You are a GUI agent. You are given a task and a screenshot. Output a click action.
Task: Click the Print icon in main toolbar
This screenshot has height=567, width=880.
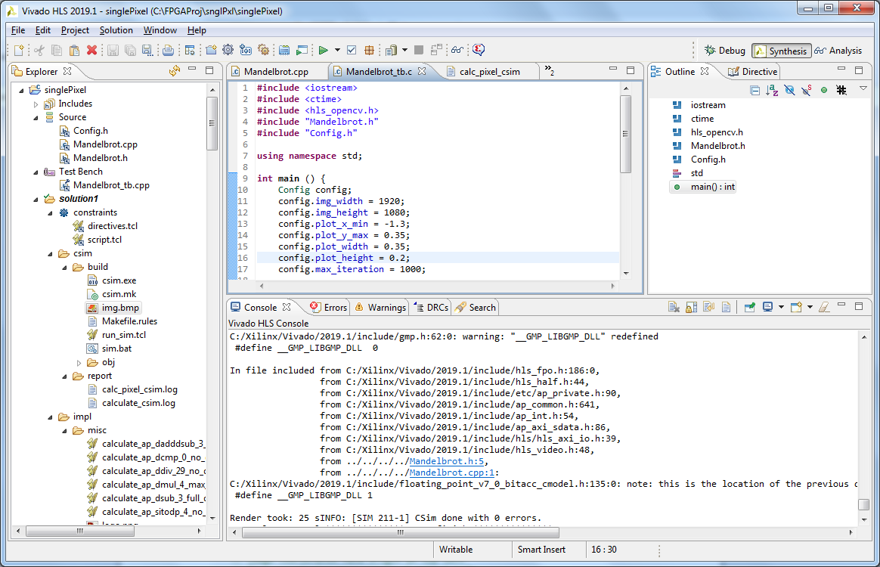click(x=168, y=51)
